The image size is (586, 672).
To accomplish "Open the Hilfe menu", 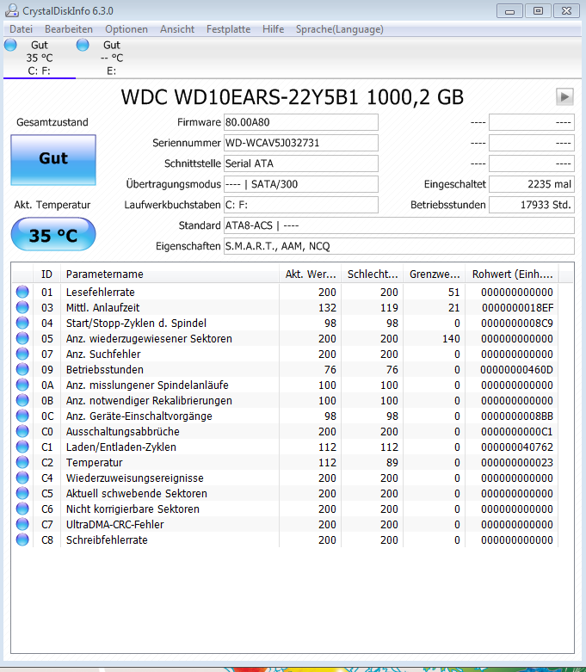I will pos(273,29).
